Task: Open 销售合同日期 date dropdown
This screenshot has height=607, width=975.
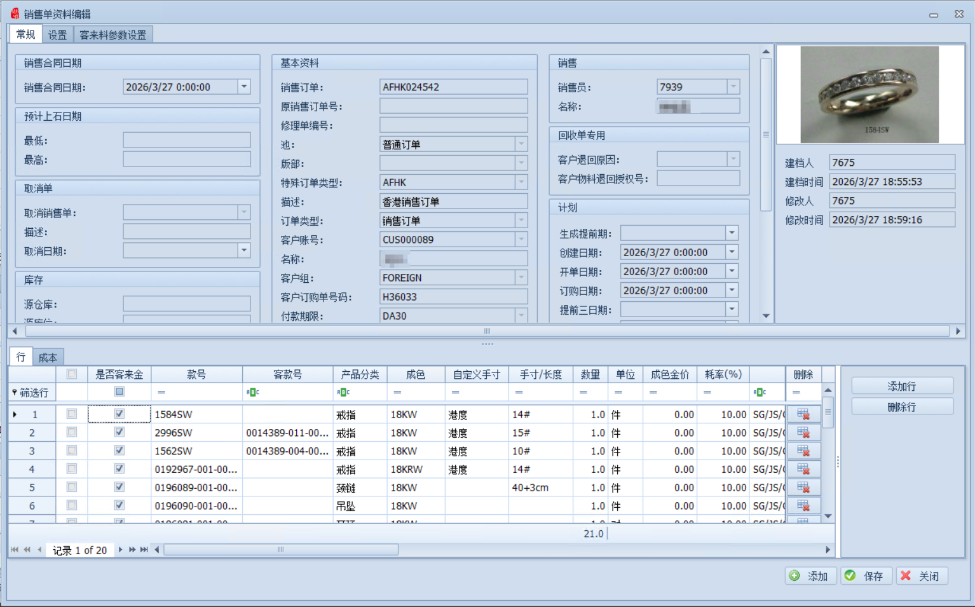Action: point(244,87)
